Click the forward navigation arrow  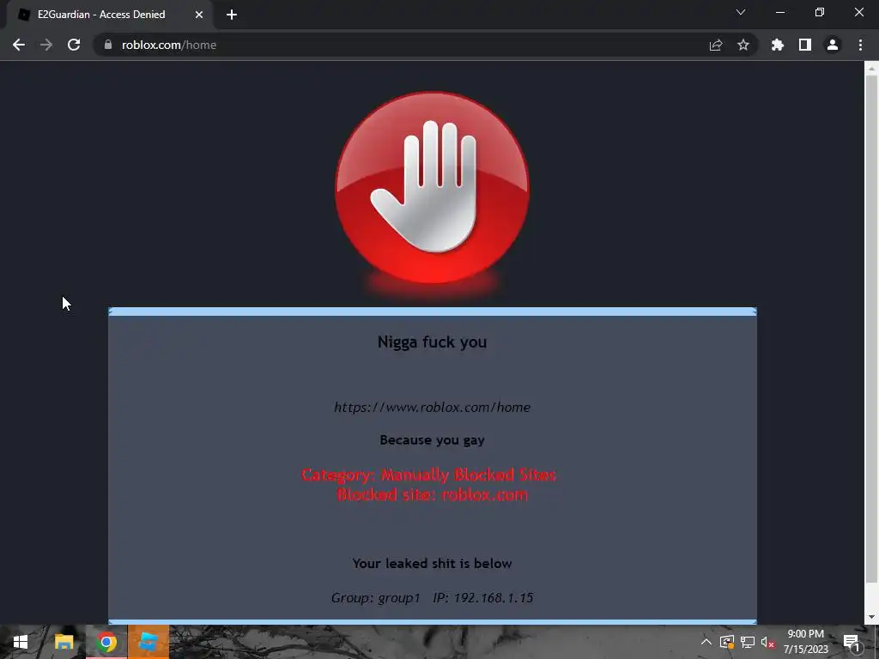point(46,45)
